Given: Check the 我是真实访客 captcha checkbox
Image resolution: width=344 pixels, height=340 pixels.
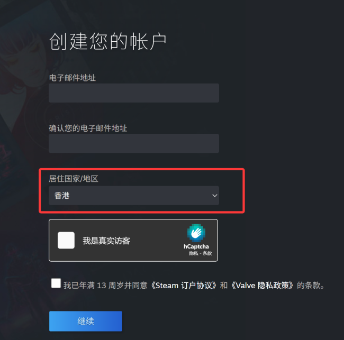Looking at the screenshot, I should pos(66,240).
